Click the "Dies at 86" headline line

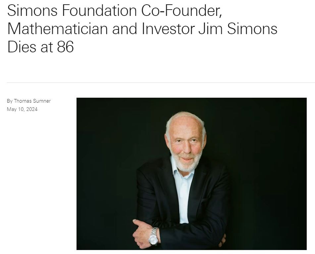(40, 47)
